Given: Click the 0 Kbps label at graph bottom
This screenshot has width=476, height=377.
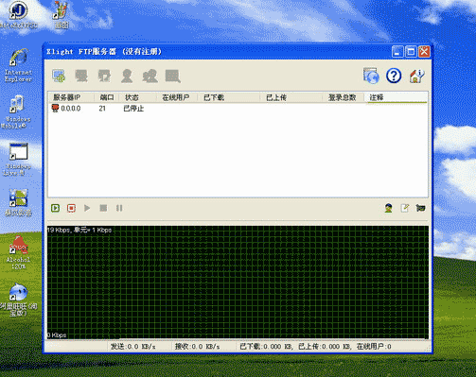Looking at the screenshot, I should tap(57, 335).
